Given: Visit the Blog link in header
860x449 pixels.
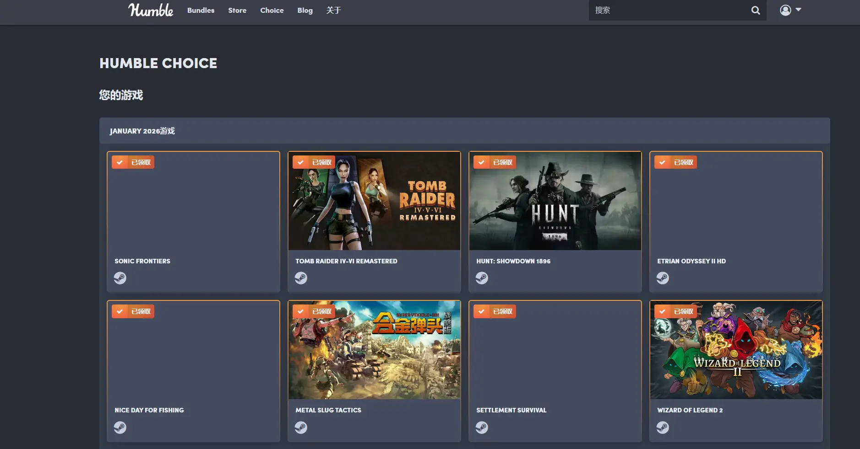Looking at the screenshot, I should coord(305,10).
